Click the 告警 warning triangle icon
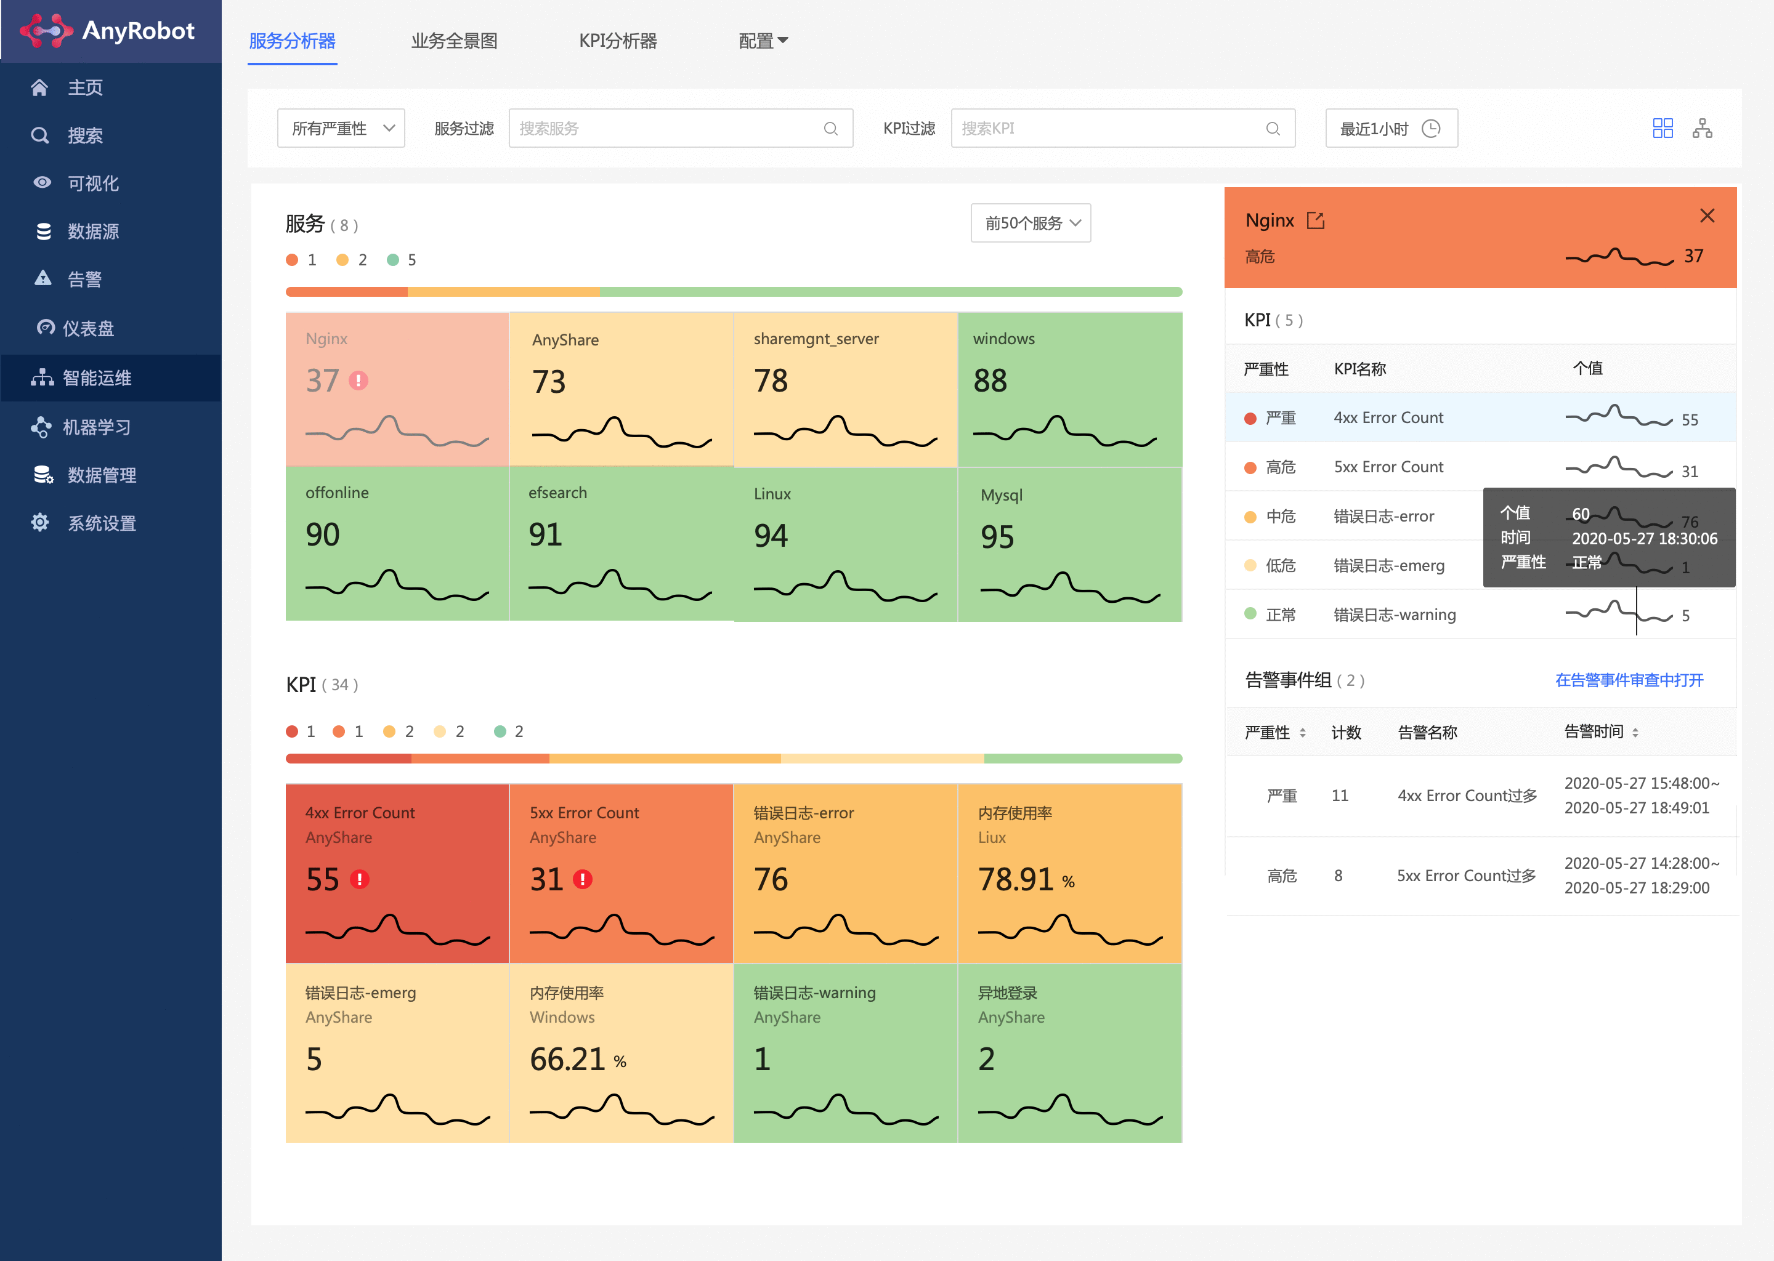This screenshot has height=1261, width=1774. click(44, 278)
